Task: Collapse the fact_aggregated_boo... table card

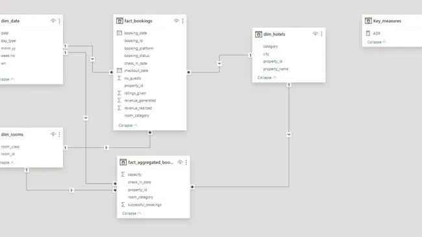Action: (131, 214)
